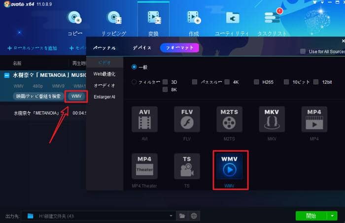Screen dimensions: 345x223
Task: Select オーディオ in the side list
Action: 104,86
